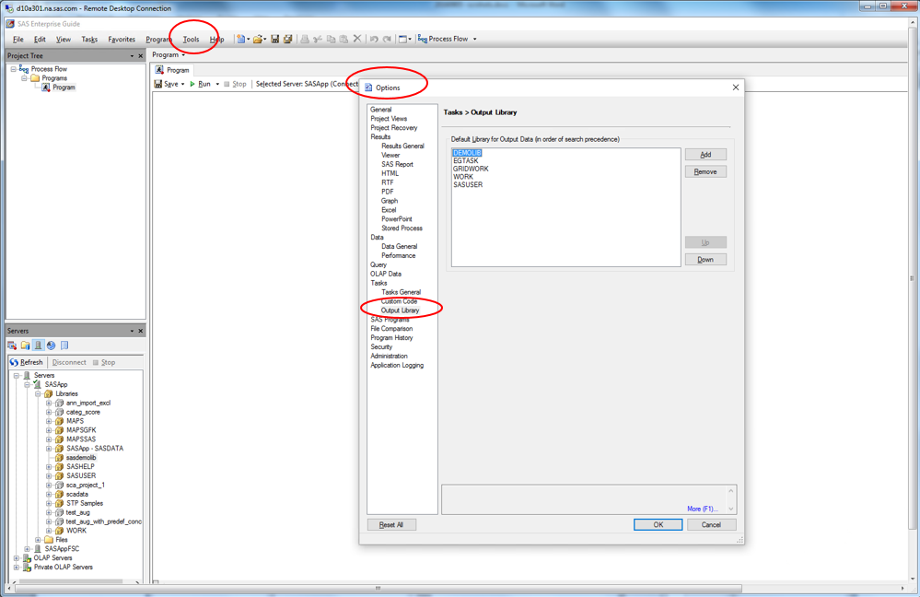The image size is (920, 597).
Task: Select the Program node in Project Tree
Action: [x=64, y=87]
